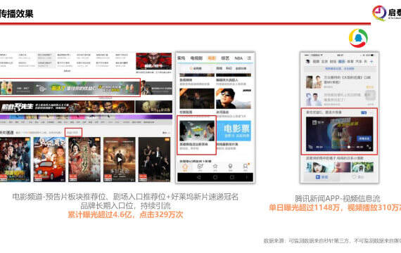Open the costume lady movie poster
Viewport: 401px width, 253px height.
coord(84,160)
